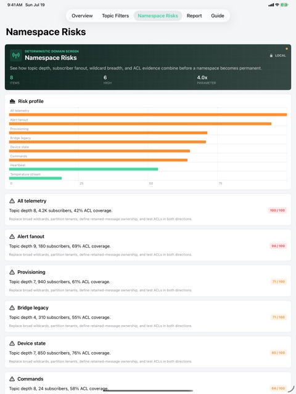Click the 94 / 100 score badge
Viewport: 296px width, 394px height.
tap(278, 246)
